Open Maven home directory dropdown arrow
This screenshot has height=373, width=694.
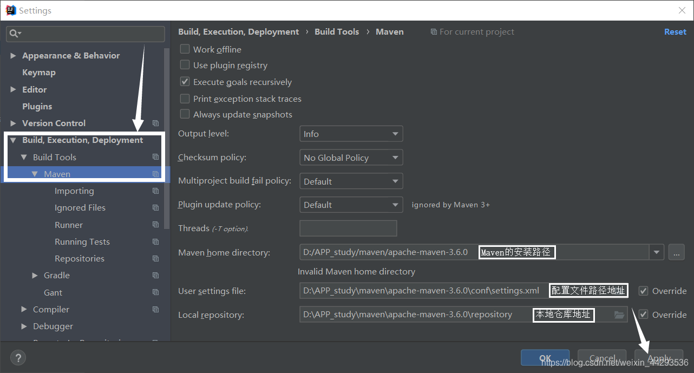pyautogui.click(x=657, y=252)
